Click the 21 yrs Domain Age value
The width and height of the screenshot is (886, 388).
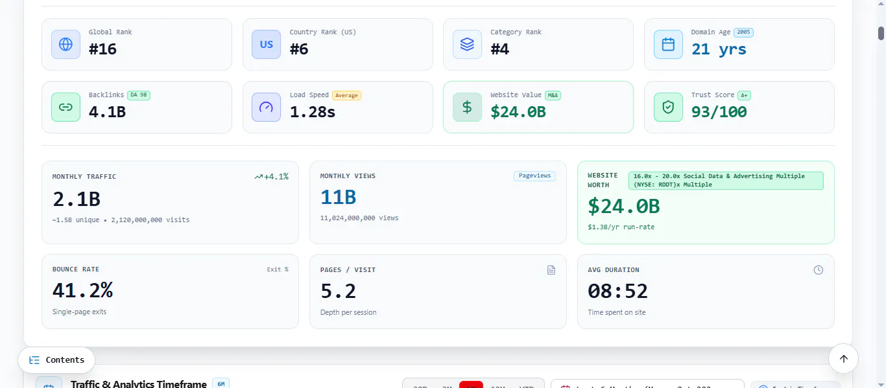tap(719, 49)
